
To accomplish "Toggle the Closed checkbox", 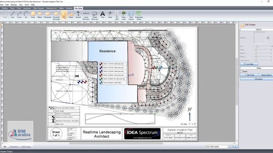I will [x=241, y=71].
